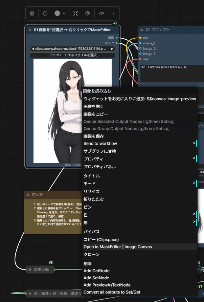Collapse node with inward arrows icon

point(76,13)
